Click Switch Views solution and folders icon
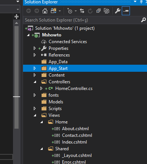Image resolution: width=147 pixels, height=164 pixels. pos(53,11)
